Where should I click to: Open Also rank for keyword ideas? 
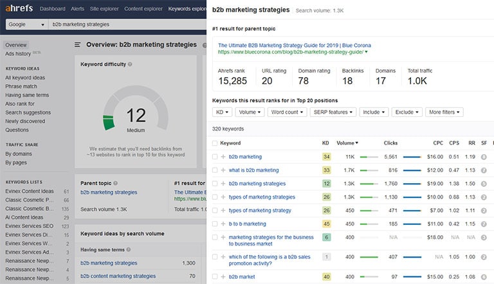(x=19, y=103)
